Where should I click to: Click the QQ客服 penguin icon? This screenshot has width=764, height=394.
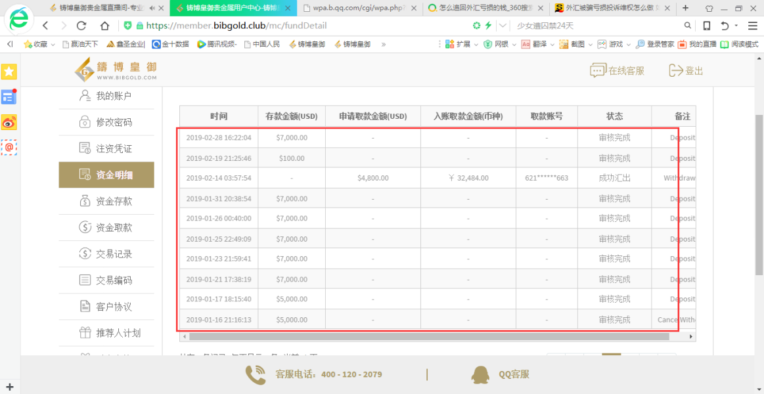[x=480, y=374]
